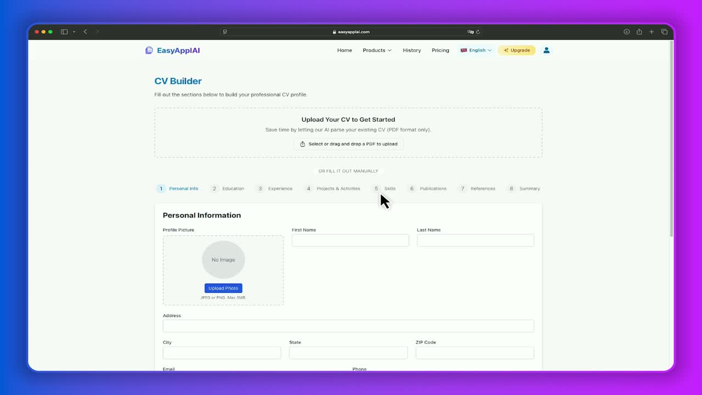702x395 pixels.
Task: Click the EasyApplAI logo icon
Action: coord(149,50)
